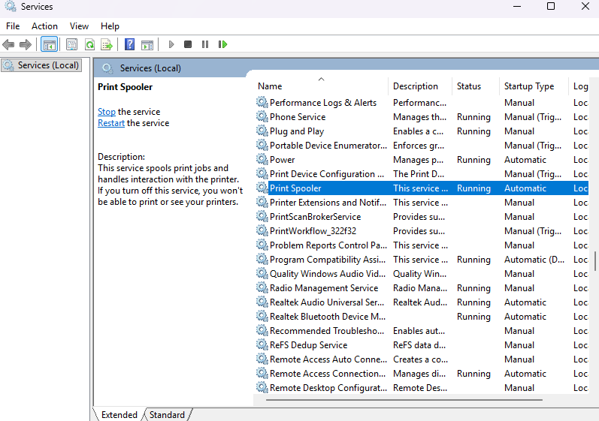
Task: Click the Restart the service link
Action: [x=111, y=123]
